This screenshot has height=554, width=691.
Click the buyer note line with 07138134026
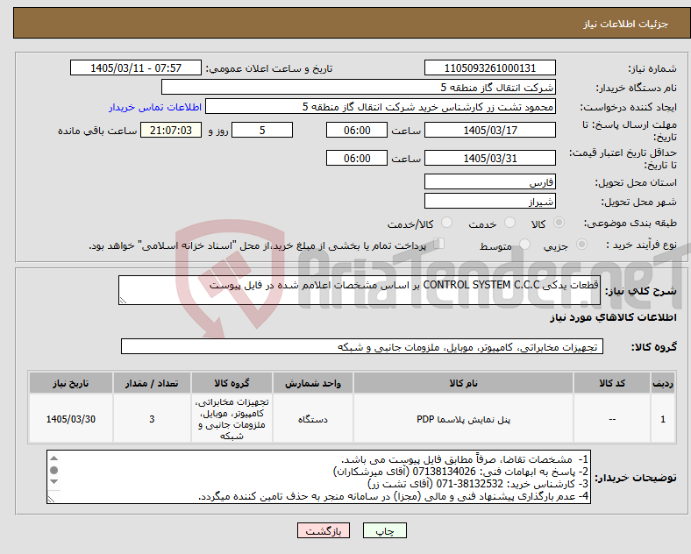click(x=460, y=472)
